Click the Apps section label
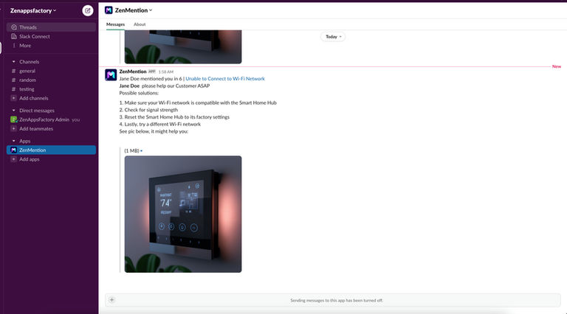Viewport: 567px width, 314px height. [x=25, y=141]
